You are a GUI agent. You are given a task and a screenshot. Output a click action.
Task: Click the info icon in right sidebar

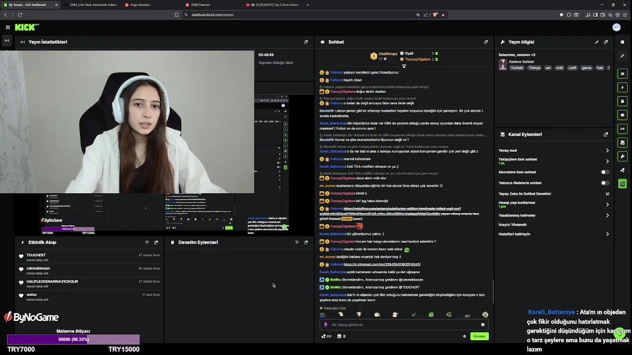point(623,42)
